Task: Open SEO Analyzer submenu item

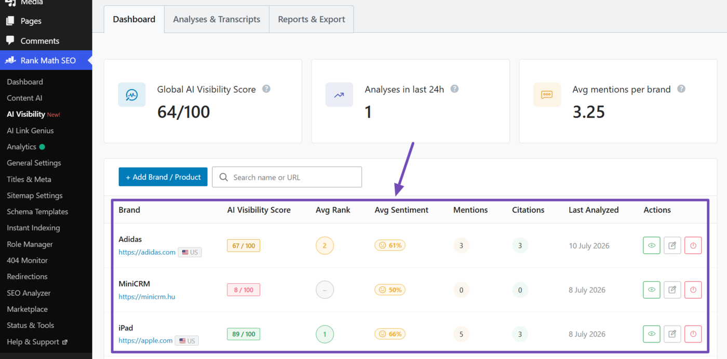Action: (29, 293)
